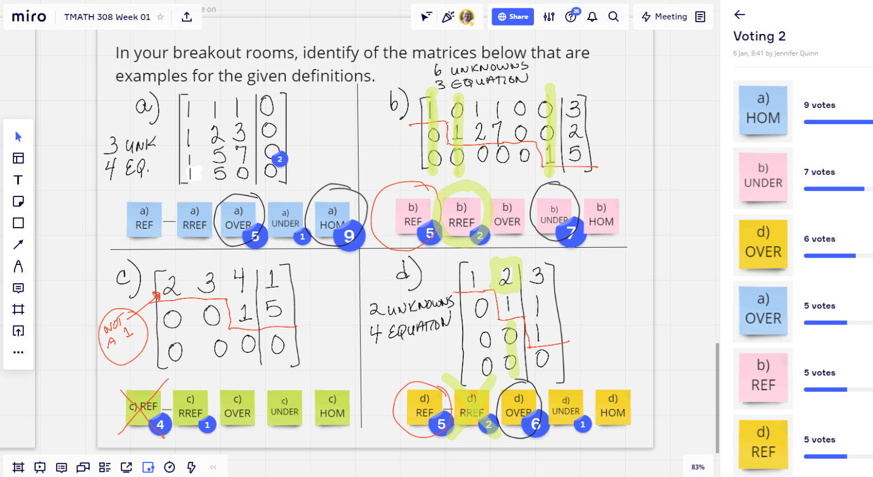Collapse the bottom toolbar with double chevron
Image resolution: width=873 pixels, height=477 pixels.
(x=213, y=468)
